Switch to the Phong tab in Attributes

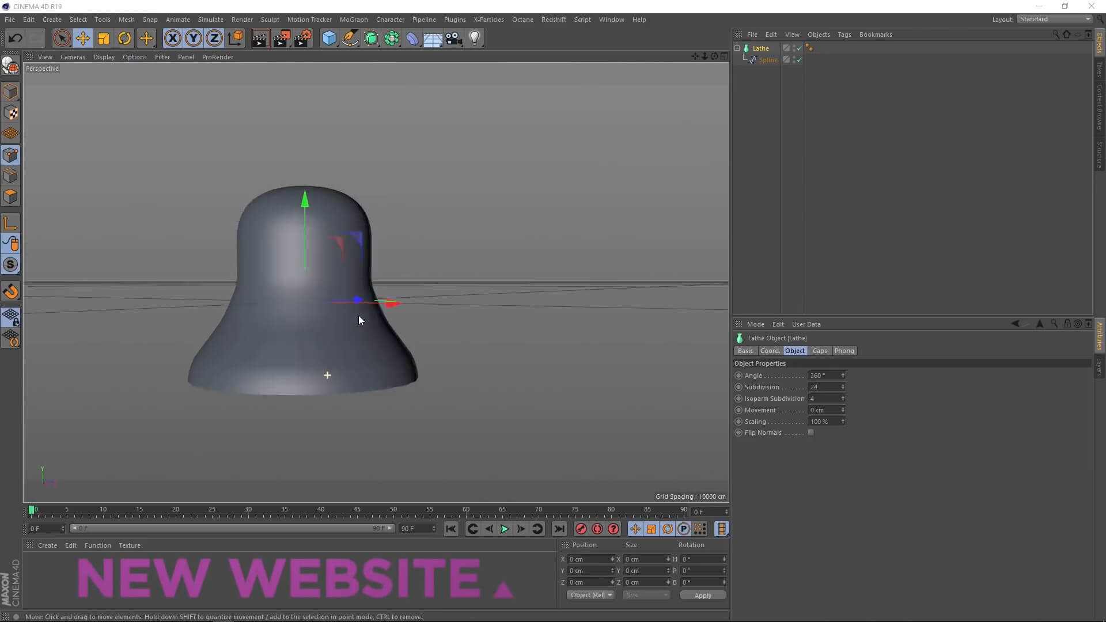pos(844,351)
